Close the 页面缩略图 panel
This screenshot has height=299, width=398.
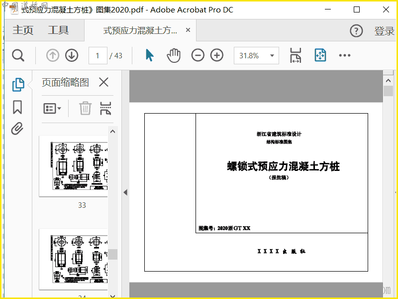103,82
